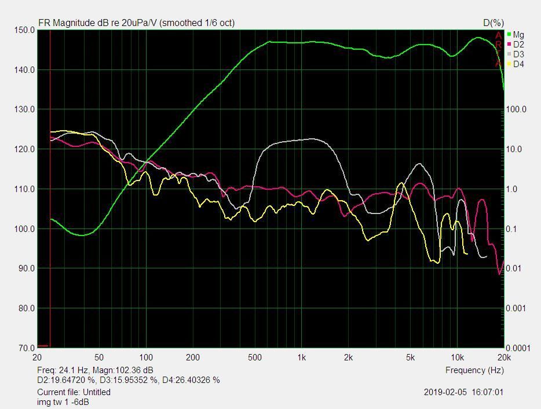Click the '0.01' distortion percent axis value

pos(514,268)
